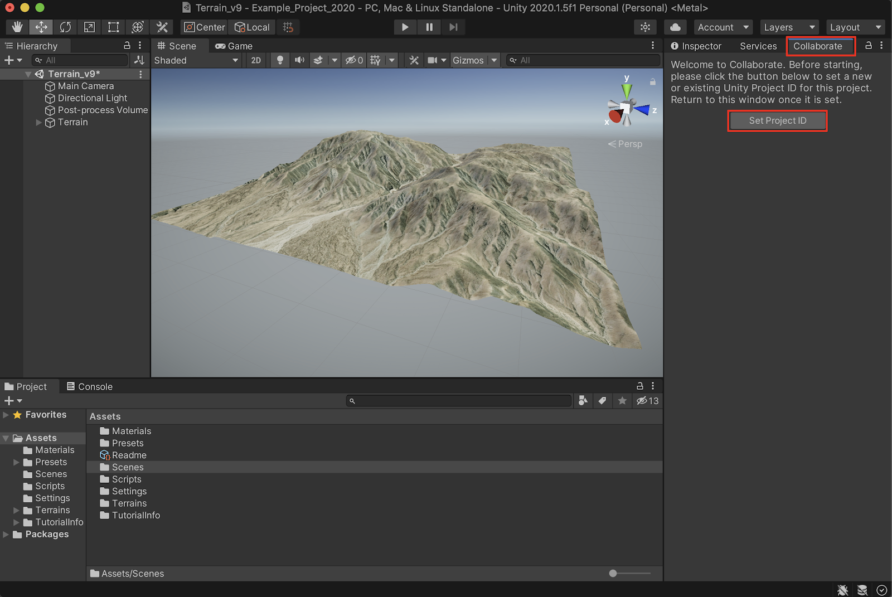Click the Play button

click(x=405, y=27)
